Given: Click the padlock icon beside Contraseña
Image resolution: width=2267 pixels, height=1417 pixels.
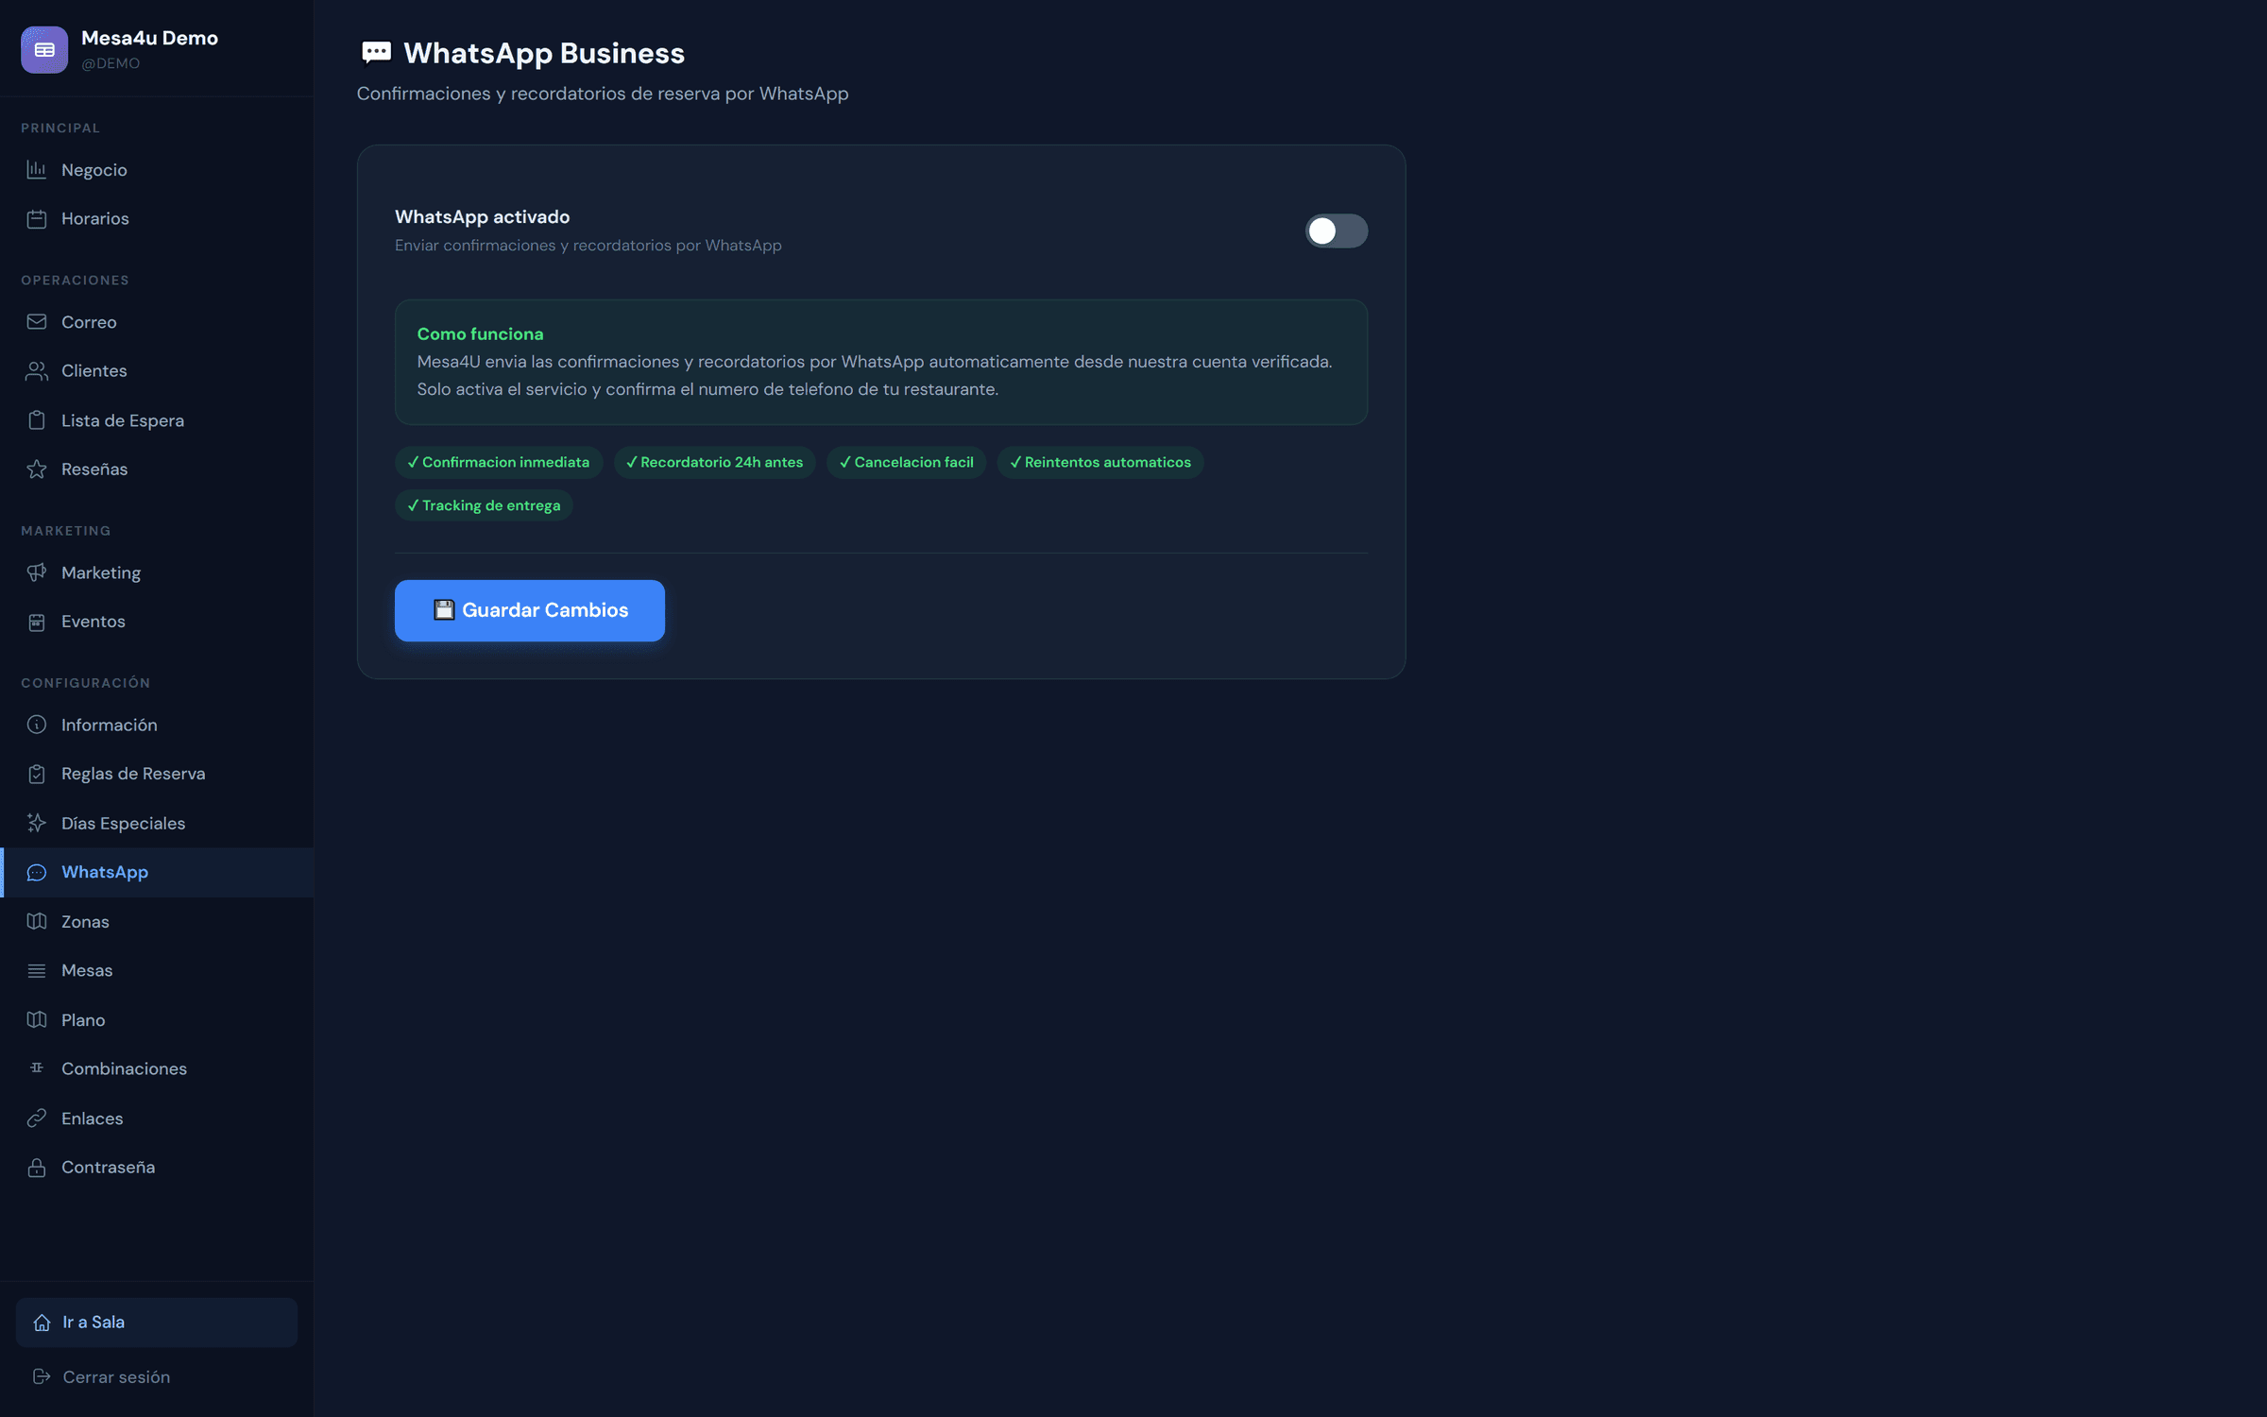Looking at the screenshot, I should coord(37,1168).
